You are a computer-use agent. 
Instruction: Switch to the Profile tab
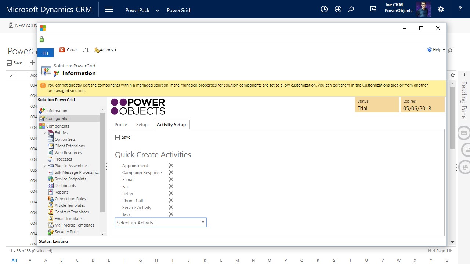click(x=121, y=125)
